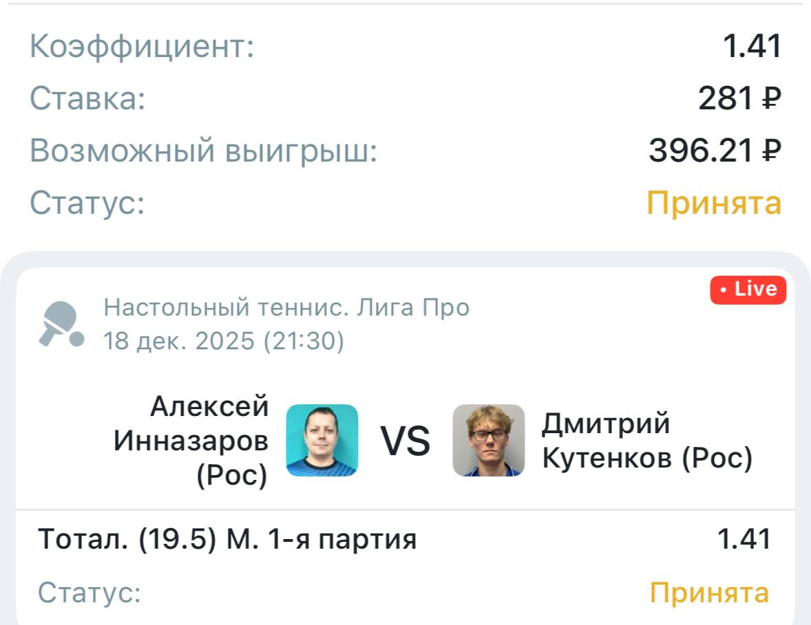Click the table tennis paddle icon
The image size is (811, 625).
point(61,323)
